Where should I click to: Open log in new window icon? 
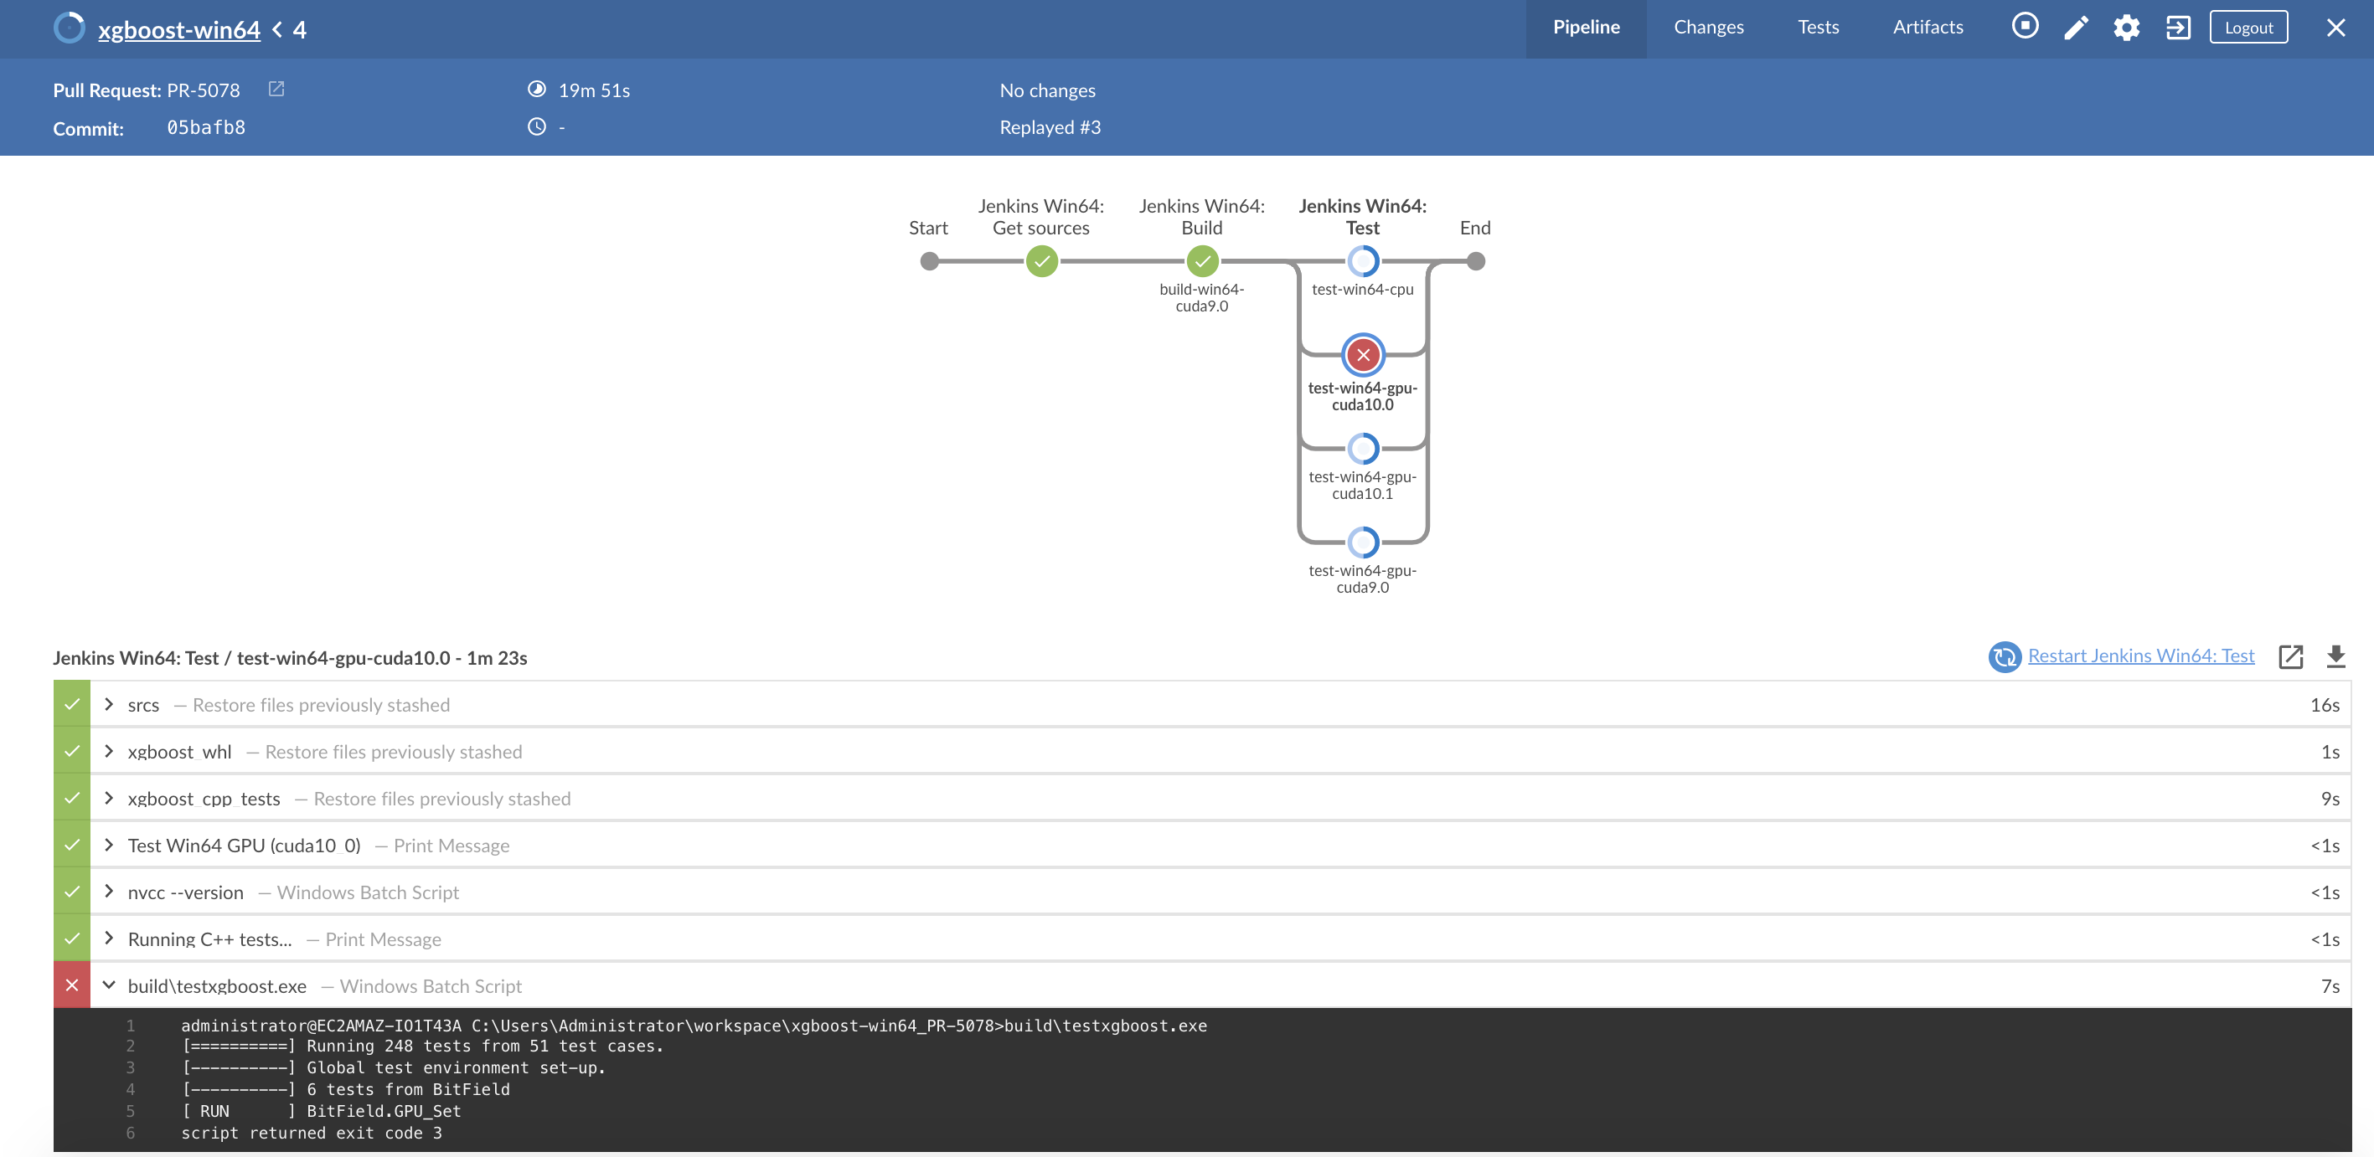(x=2290, y=657)
